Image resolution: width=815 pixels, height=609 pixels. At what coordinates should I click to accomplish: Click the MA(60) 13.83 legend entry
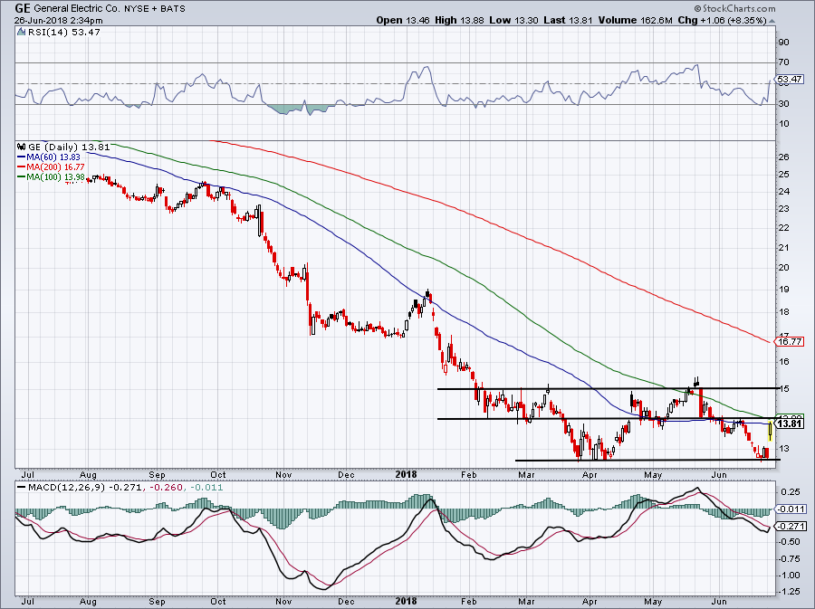click(53, 157)
